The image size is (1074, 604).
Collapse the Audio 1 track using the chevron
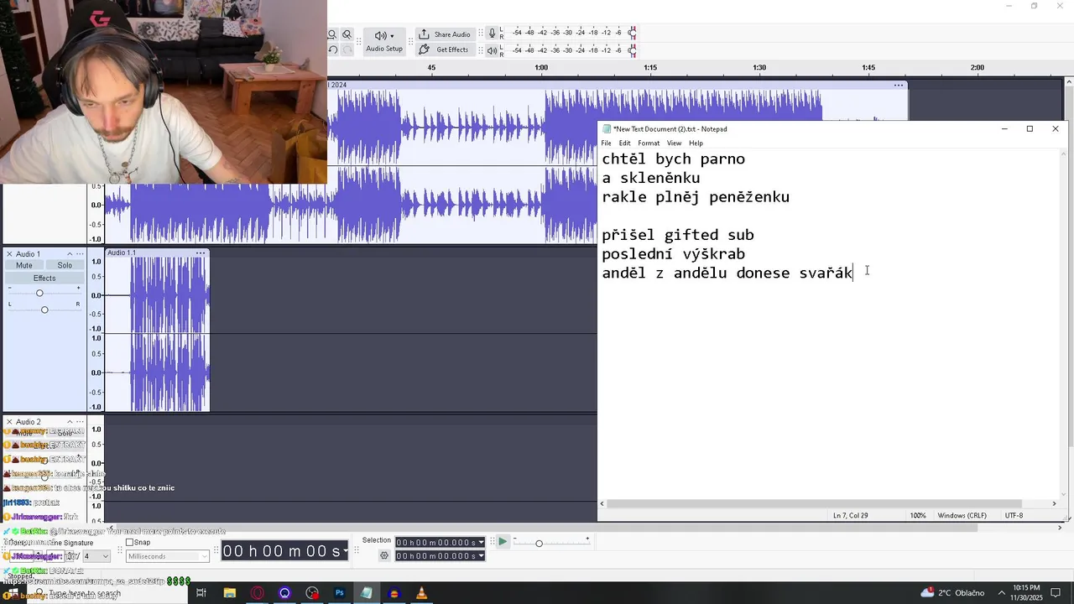[x=70, y=254]
